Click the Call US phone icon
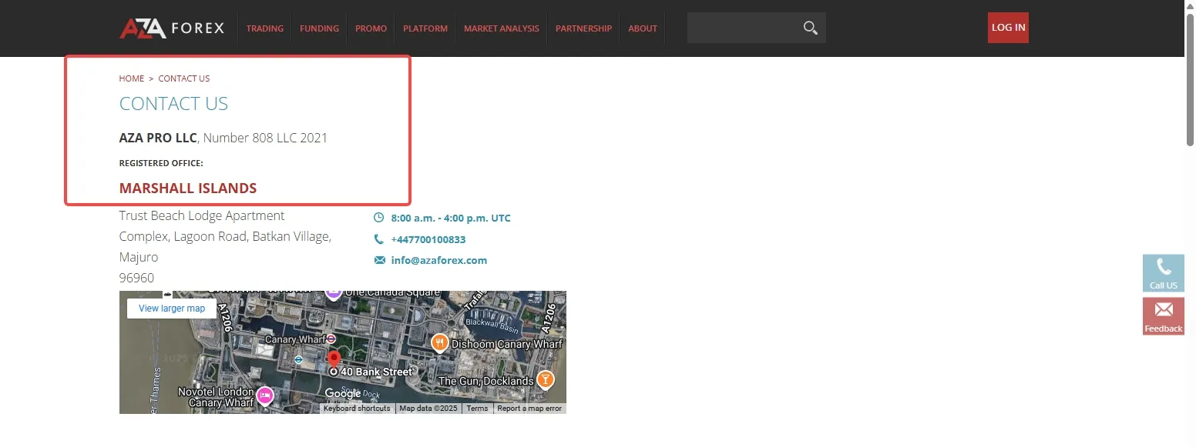The width and height of the screenshot is (1196, 447). tap(1164, 268)
